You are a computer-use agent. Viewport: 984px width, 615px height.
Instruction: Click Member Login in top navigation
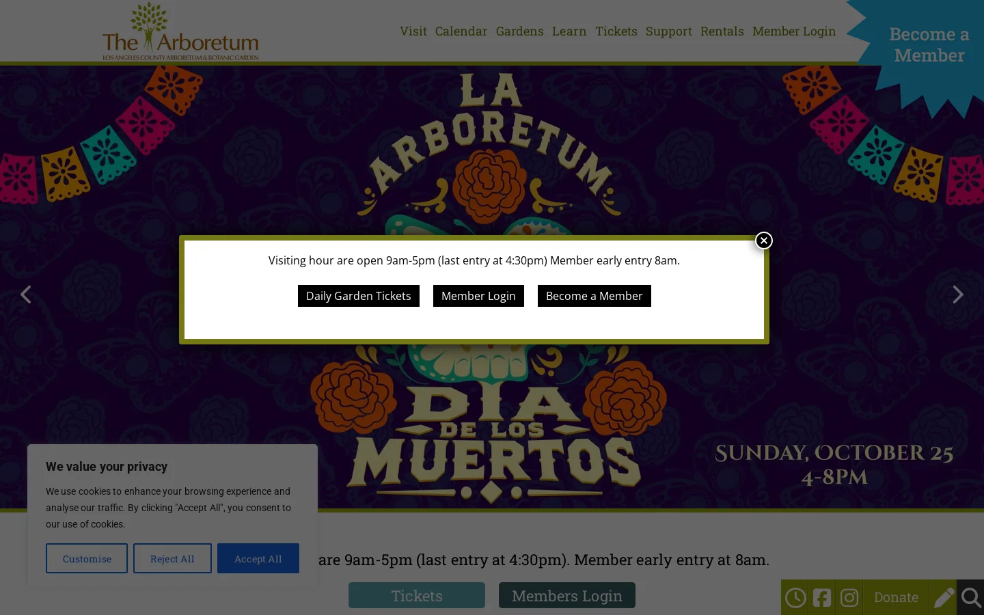[x=794, y=31]
